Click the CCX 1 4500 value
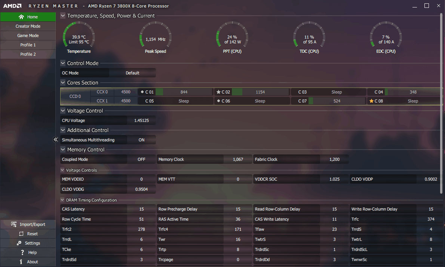445x267 pixels. [126, 101]
